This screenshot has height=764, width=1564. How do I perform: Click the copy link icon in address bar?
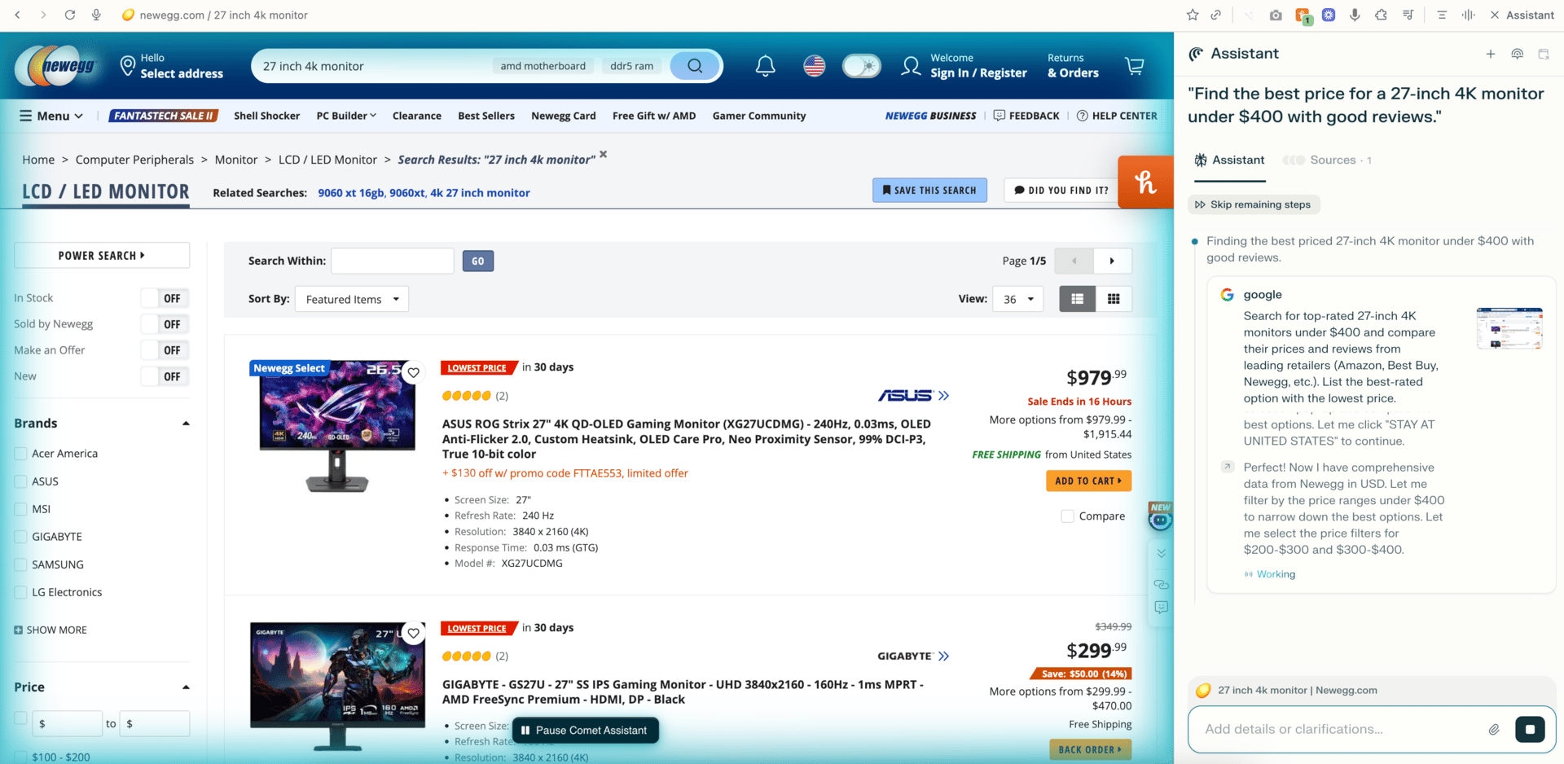tap(1215, 15)
